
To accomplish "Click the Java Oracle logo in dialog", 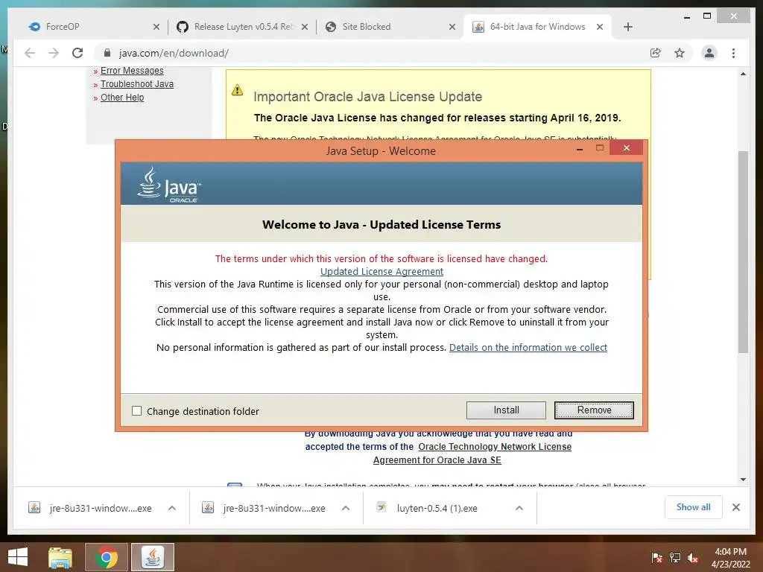I will 169,185.
